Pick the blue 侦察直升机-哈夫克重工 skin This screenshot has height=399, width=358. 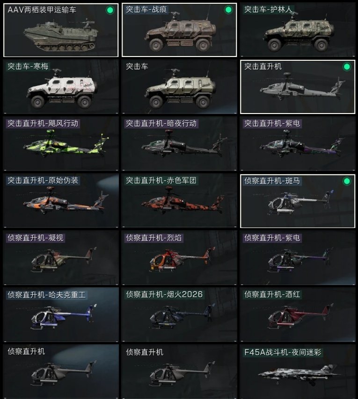pos(61,315)
